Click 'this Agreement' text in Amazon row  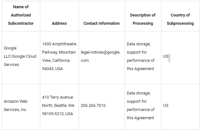pos(140,118)
